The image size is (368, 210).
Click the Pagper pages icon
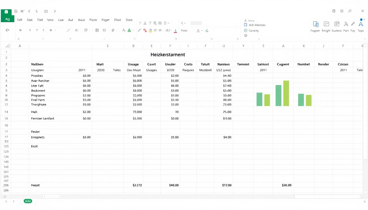coord(316,24)
